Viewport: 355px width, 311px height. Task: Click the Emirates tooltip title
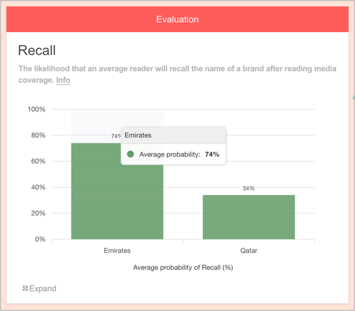[138, 135]
